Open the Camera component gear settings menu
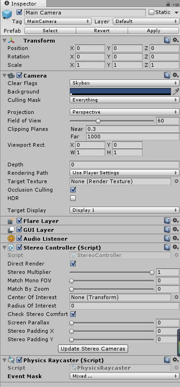Screen dimensions: 180x387 tap(175, 75)
